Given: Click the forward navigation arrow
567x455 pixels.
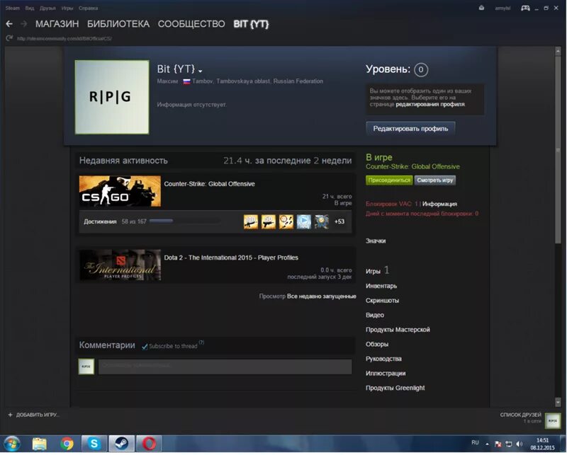Looking at the screenshot, I should tap(24, 24).
